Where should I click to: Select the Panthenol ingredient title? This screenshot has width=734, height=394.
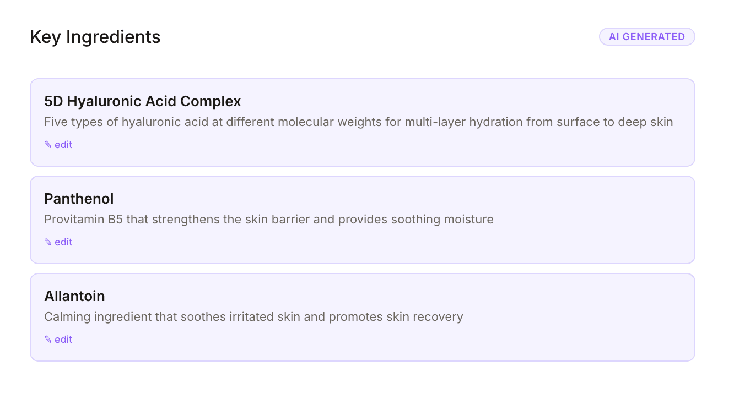click(x=79, y=199)
